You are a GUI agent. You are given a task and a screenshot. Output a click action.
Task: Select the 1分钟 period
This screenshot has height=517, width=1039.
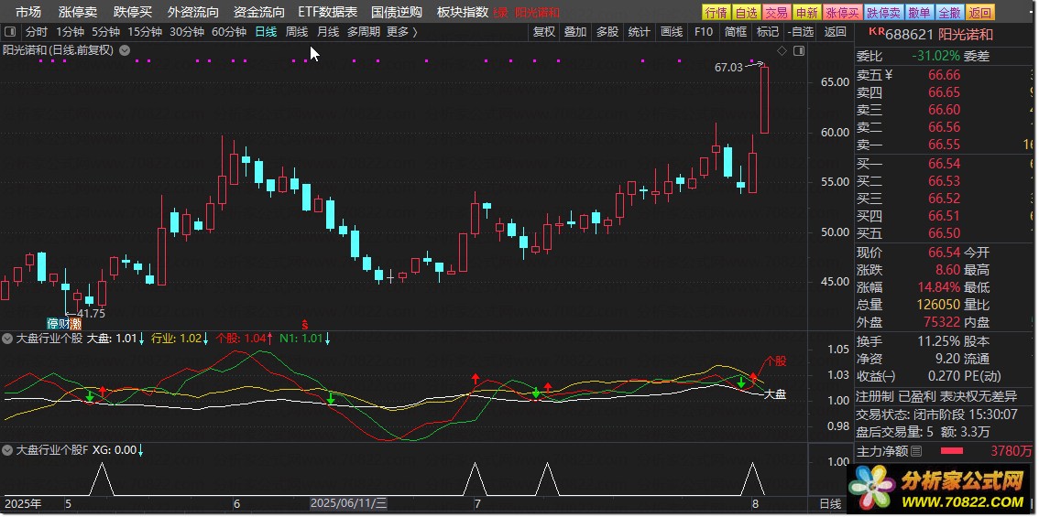tap(70, 32)
